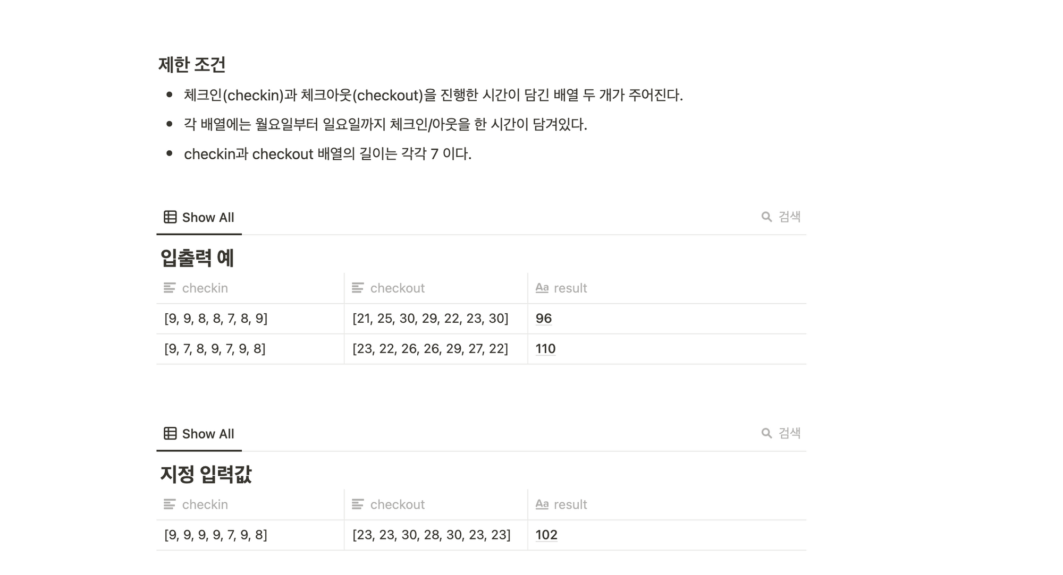Click the 검색 search field of second table
Viewport: 1063px width, 575px height.
[x=781, y=433]
